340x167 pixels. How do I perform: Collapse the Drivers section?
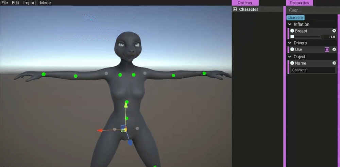tap(289, 43)
